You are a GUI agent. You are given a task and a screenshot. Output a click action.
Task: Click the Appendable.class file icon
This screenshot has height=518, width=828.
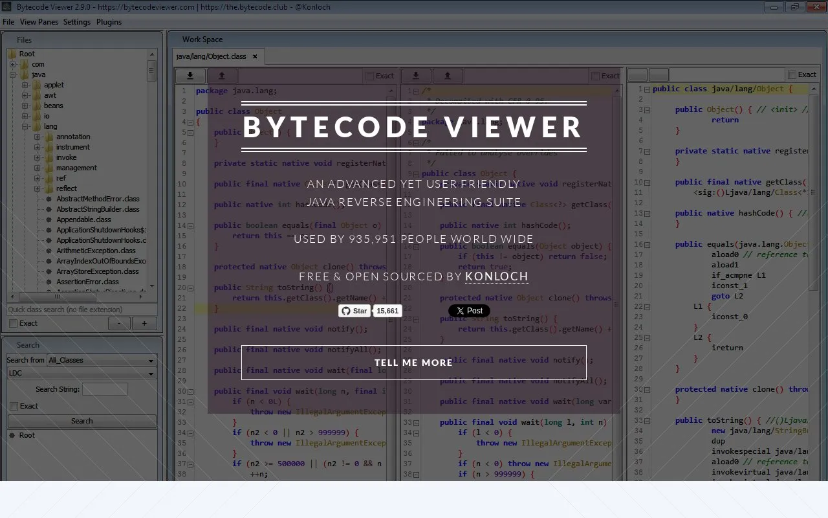tap(49, 220)
